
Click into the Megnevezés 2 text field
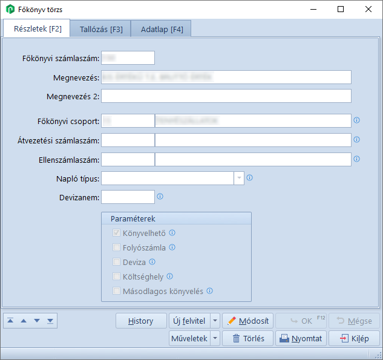point(226,96)
